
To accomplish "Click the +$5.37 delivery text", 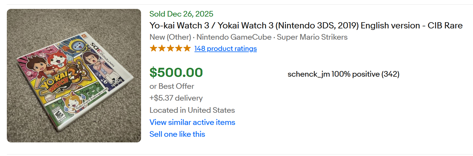I will (176, 98).
